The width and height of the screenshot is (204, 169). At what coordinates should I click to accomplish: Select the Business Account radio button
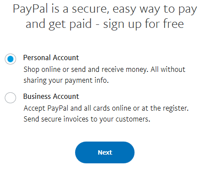pyautogui.click(x=10, y=98)
